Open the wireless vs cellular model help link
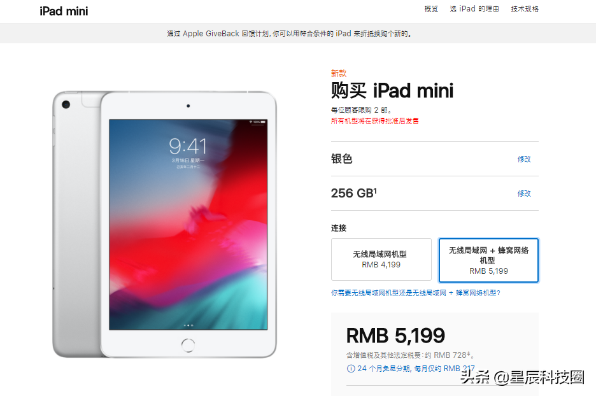596x396 pixels. 415,293
